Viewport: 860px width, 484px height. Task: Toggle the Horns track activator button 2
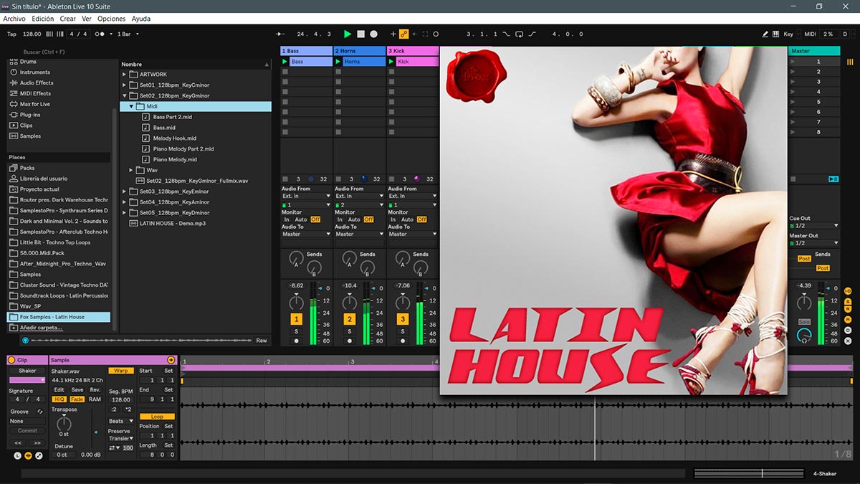coord(350,319)
